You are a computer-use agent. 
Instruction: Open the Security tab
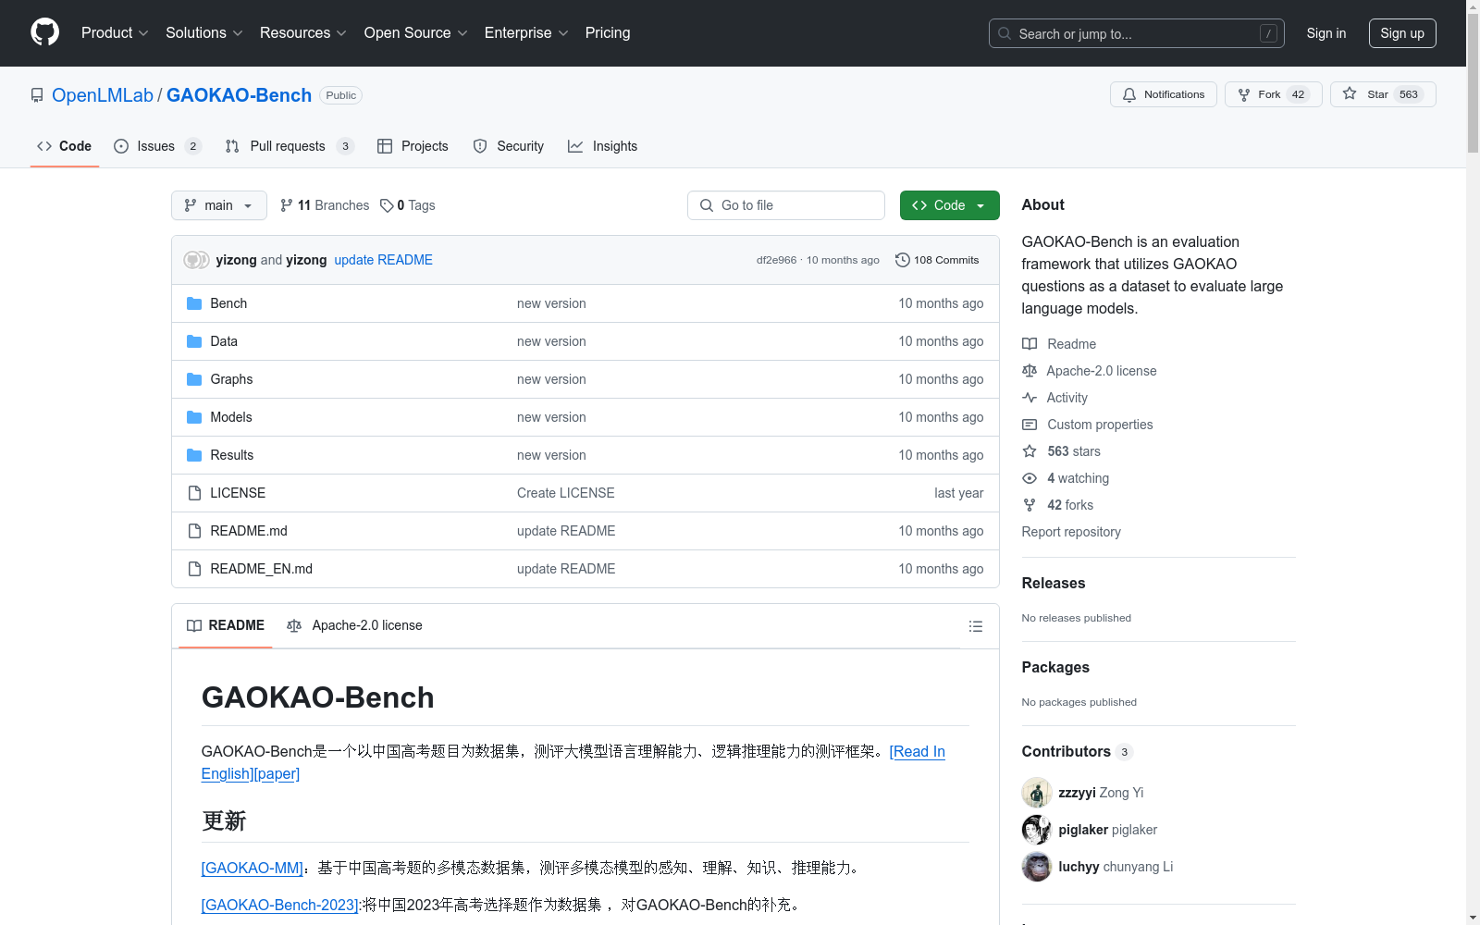pos(509,146)
